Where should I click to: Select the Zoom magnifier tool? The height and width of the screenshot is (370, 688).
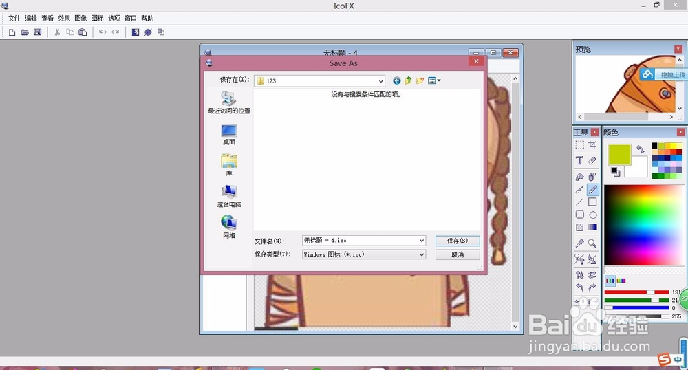click(592, 243)
